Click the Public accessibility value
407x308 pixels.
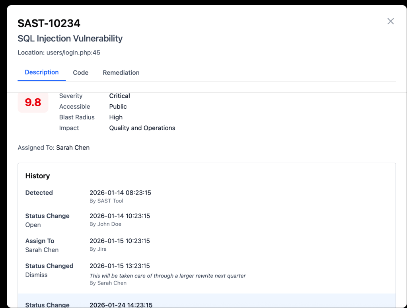118,107
